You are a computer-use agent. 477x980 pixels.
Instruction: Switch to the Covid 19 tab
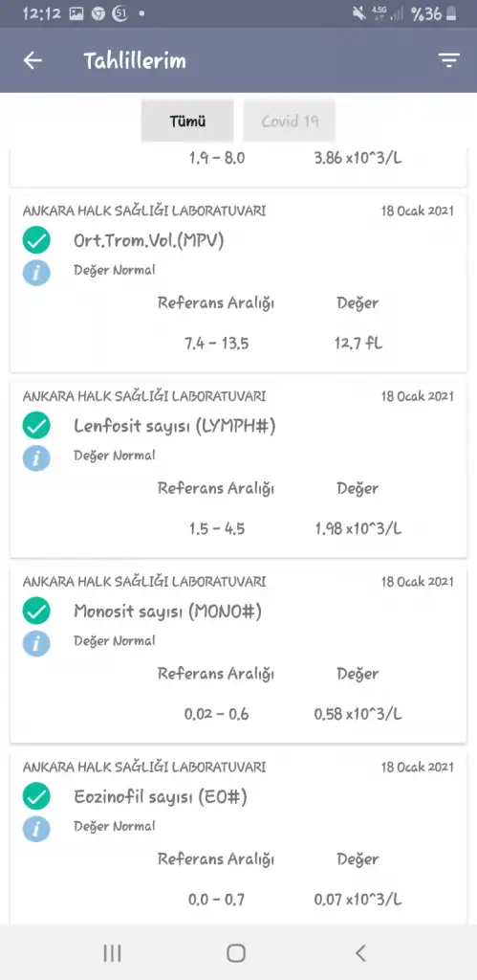point(290,121)
